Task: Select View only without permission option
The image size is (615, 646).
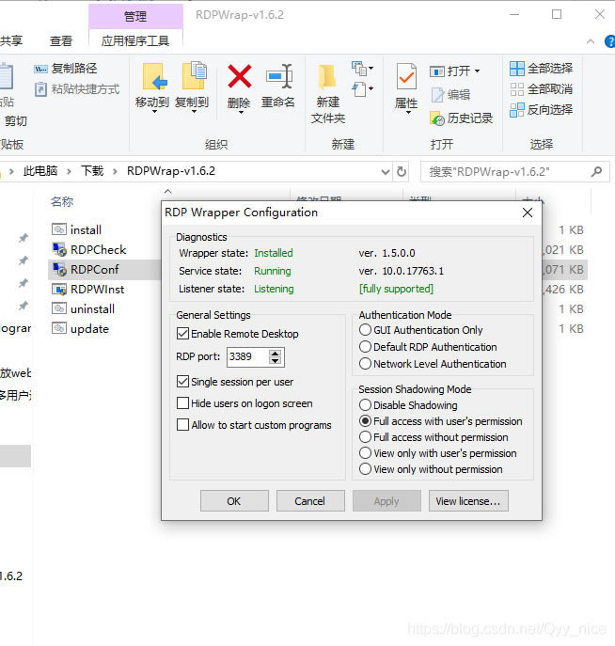Action: [x=365, y=469]
